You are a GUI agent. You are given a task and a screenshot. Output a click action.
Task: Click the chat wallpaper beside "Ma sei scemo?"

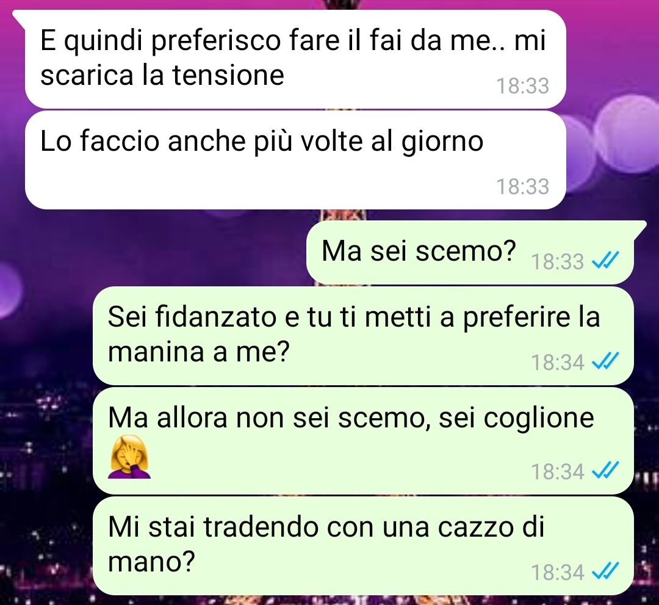(x=151, y=252)
